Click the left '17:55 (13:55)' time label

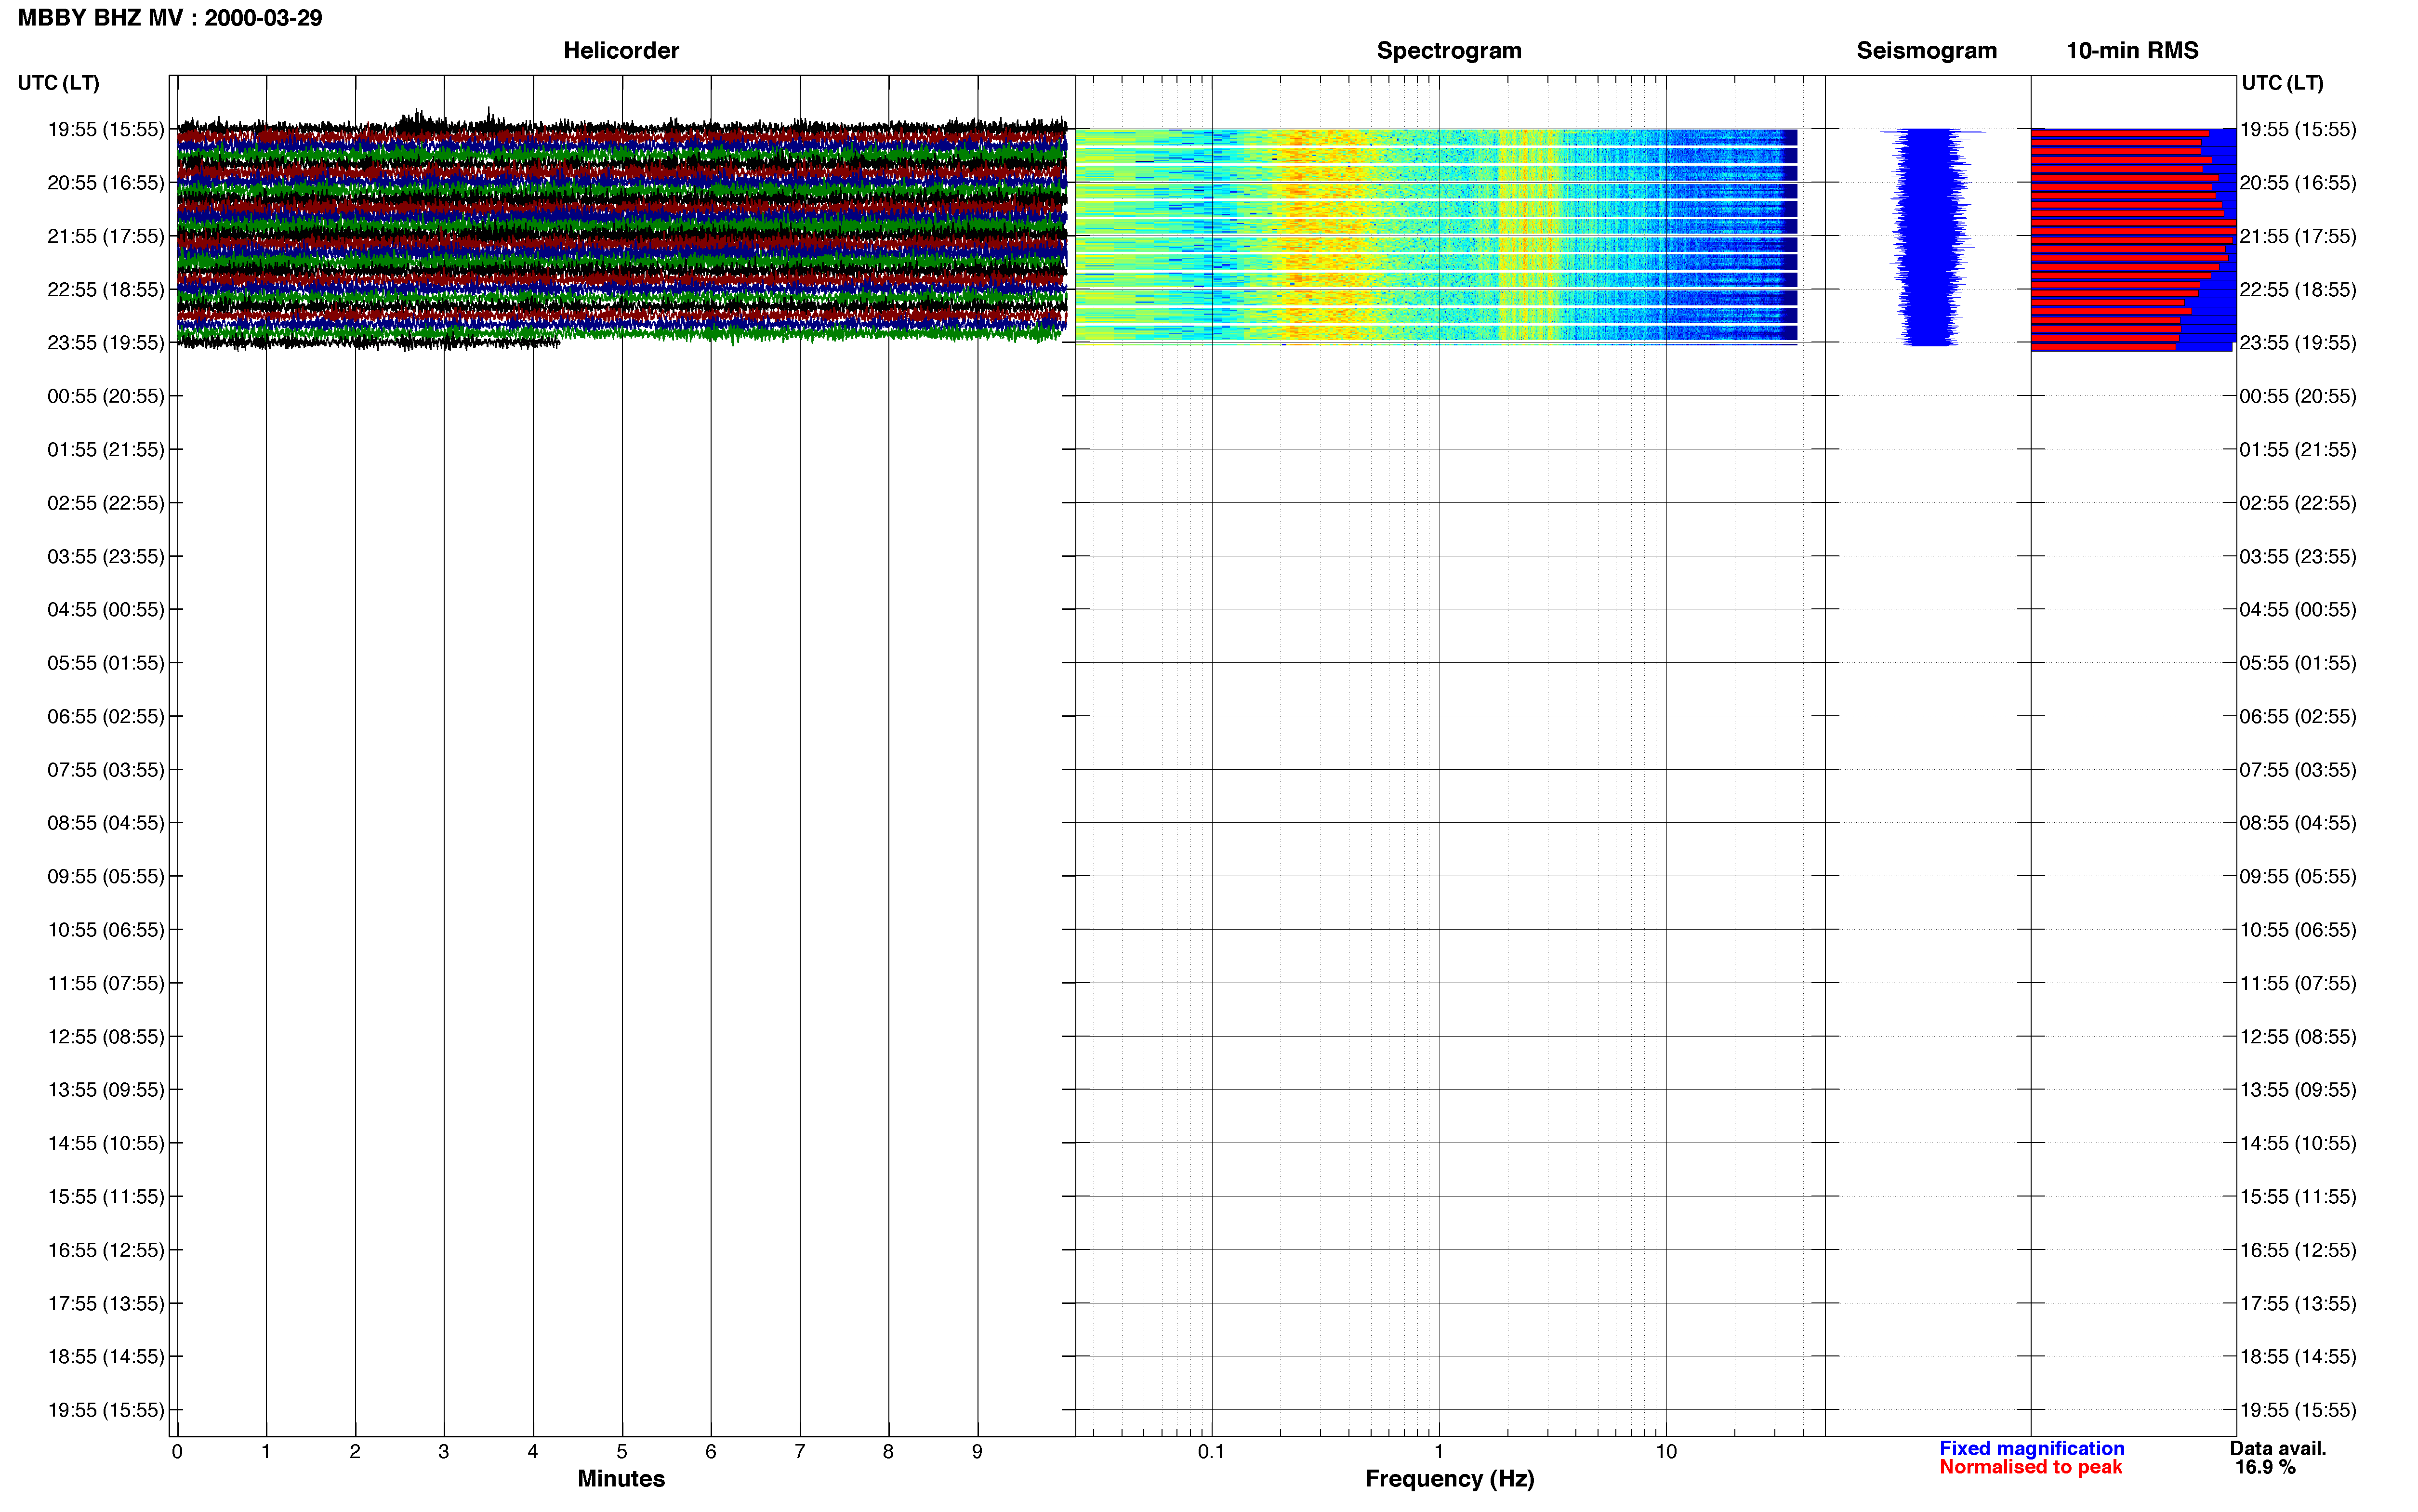point(106,1303)
